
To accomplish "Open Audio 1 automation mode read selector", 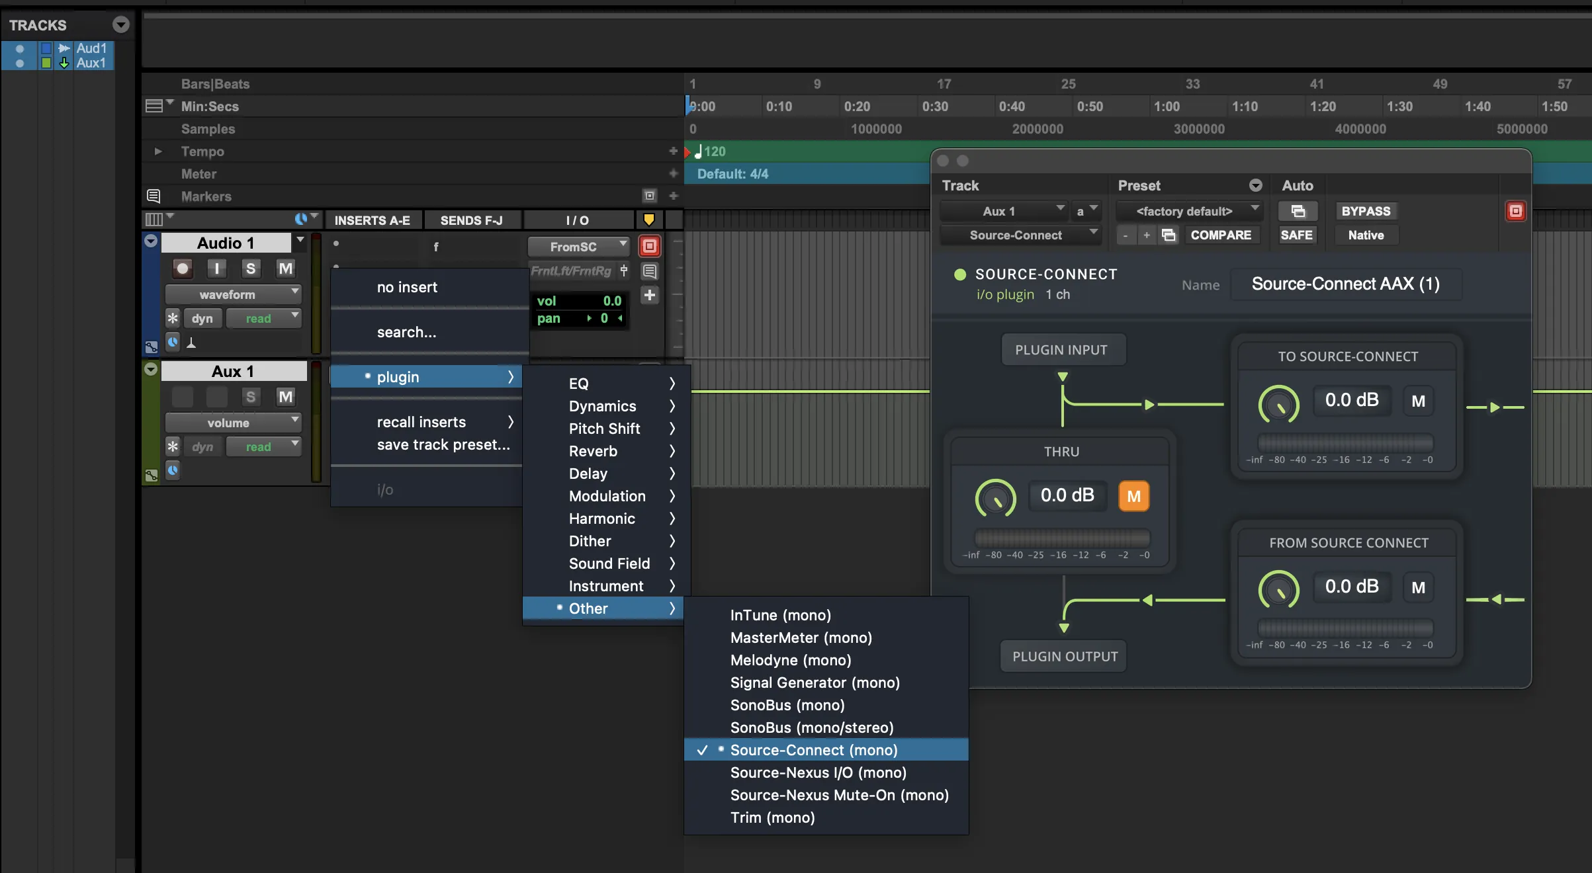I will [263, 319].
